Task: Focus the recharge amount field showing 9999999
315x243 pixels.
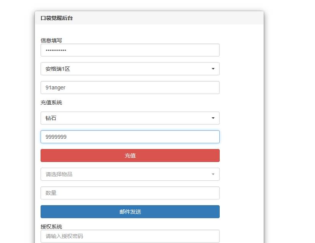Action: pos(130,137)
